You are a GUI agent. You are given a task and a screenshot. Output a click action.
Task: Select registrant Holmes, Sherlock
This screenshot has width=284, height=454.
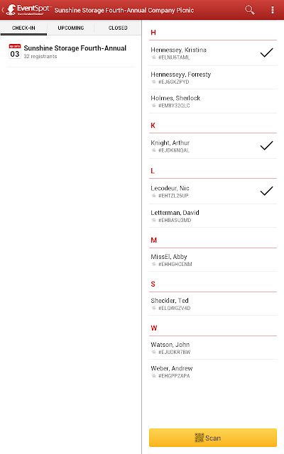coord(213,101)
